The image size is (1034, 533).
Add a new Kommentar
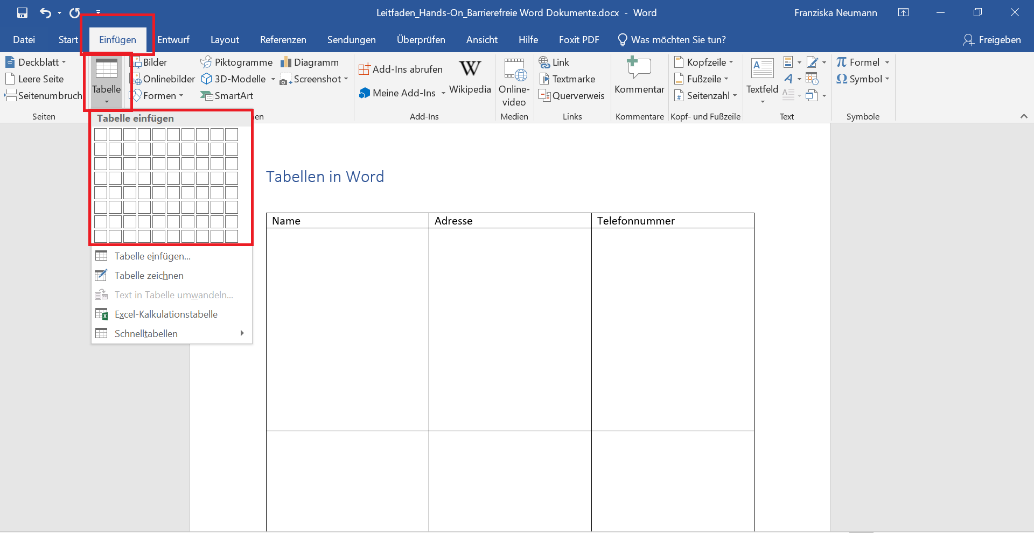pyautogui.click(x=639, y=75)
